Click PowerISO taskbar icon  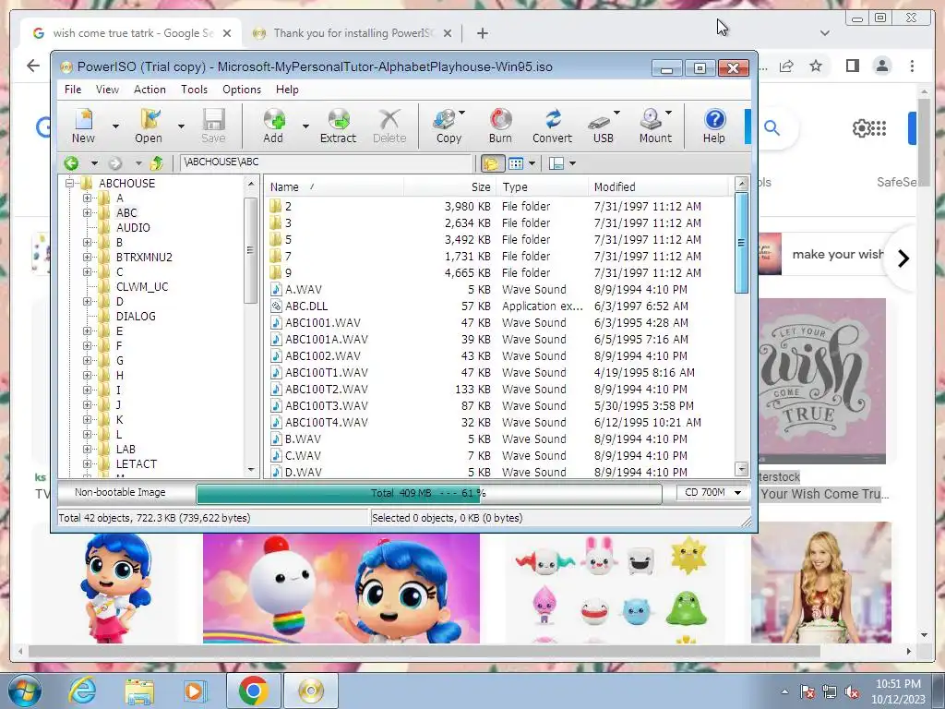310,691
